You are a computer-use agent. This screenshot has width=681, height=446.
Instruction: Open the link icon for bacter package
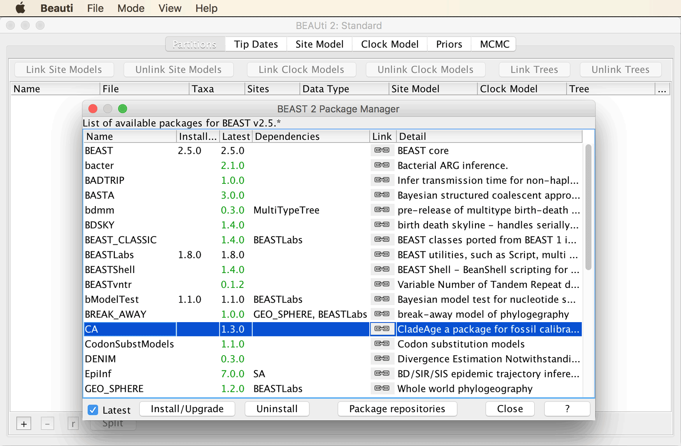[382, 165]
